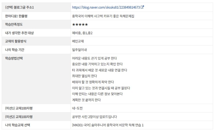Click the '학습방법선택' row label

pos(14,58)
